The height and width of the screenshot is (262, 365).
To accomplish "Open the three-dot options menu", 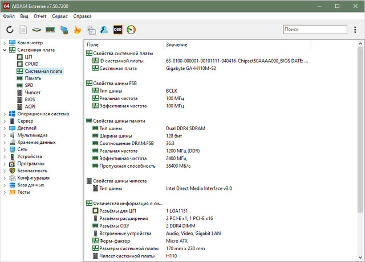I will [x=355, y=30].
